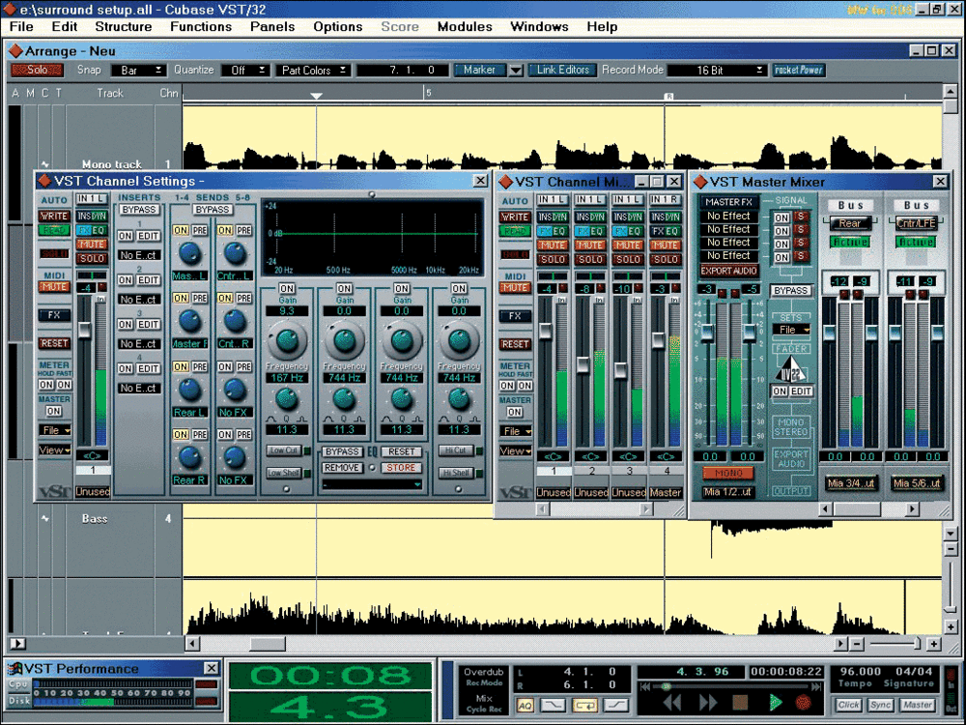Viewport: 966px width, 725px height.
Task: Click the EXPORT AUDIO button under Master FX
Action: (729, 271)
